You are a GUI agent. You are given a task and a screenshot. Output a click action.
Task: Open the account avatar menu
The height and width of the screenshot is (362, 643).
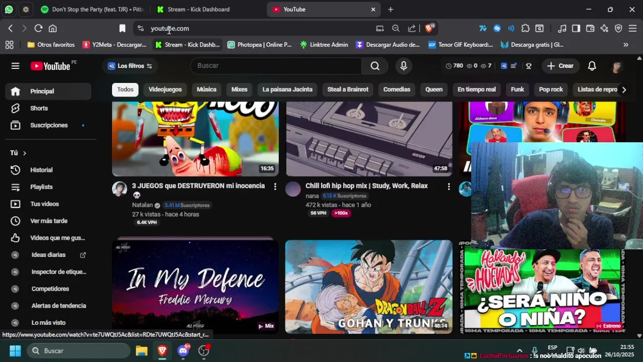point(617,66)
